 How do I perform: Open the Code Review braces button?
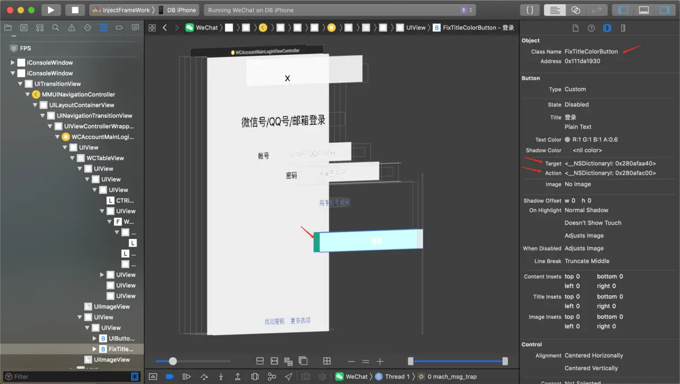(x=529, y=10)
